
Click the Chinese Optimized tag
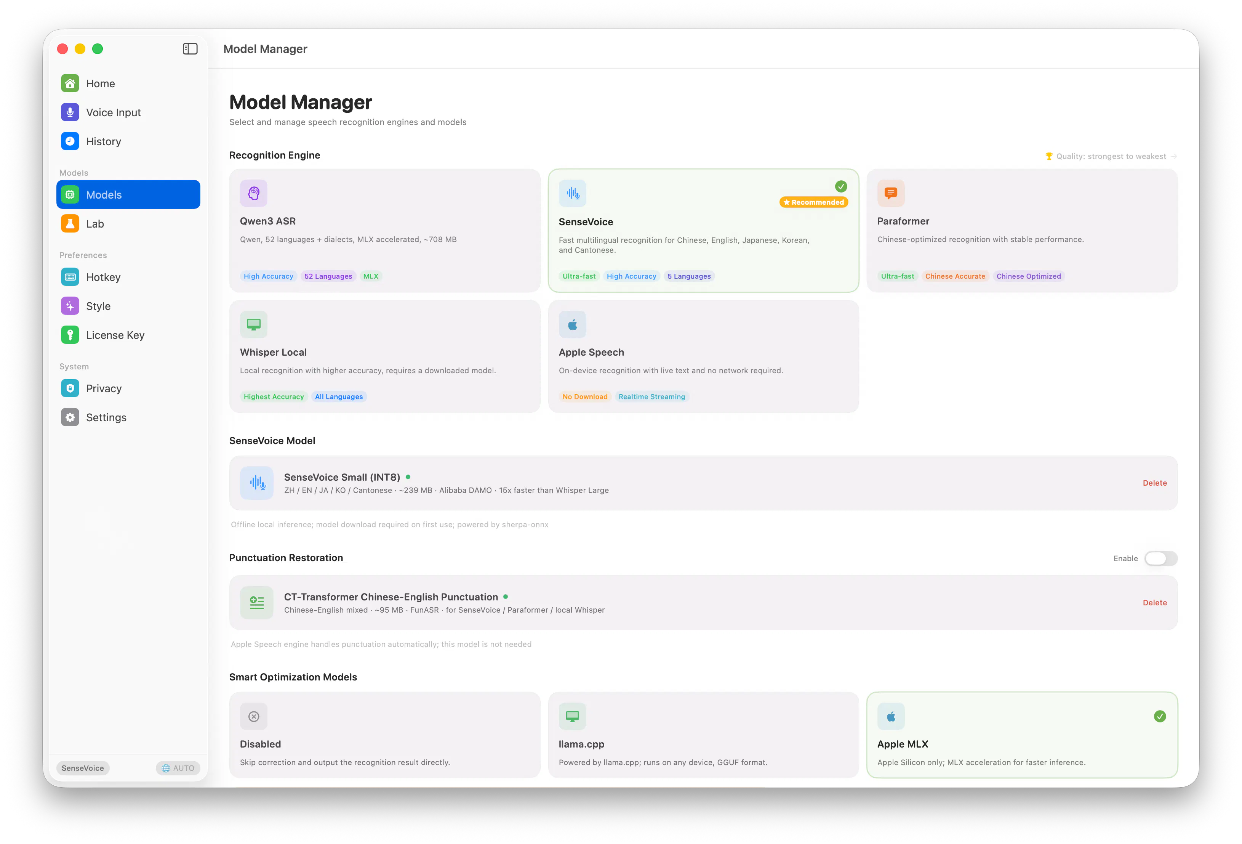pyautogui.click(x=1028, y=276)
